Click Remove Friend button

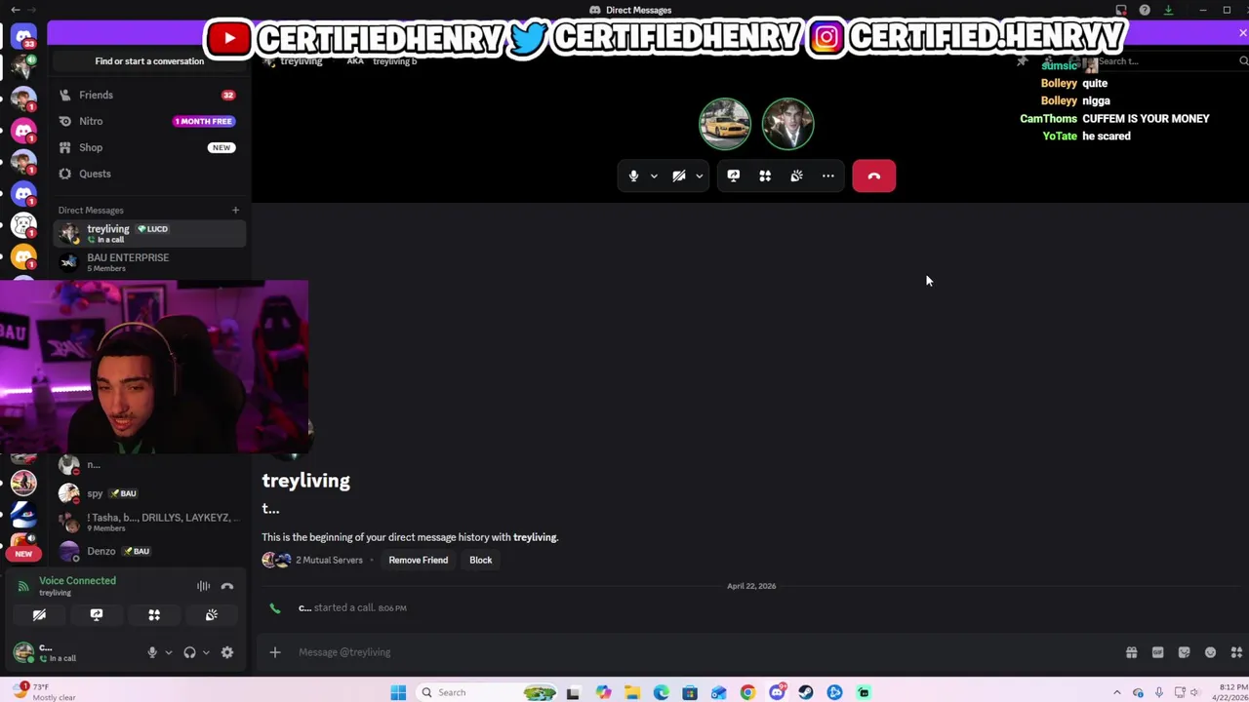(x=418, y=560)
